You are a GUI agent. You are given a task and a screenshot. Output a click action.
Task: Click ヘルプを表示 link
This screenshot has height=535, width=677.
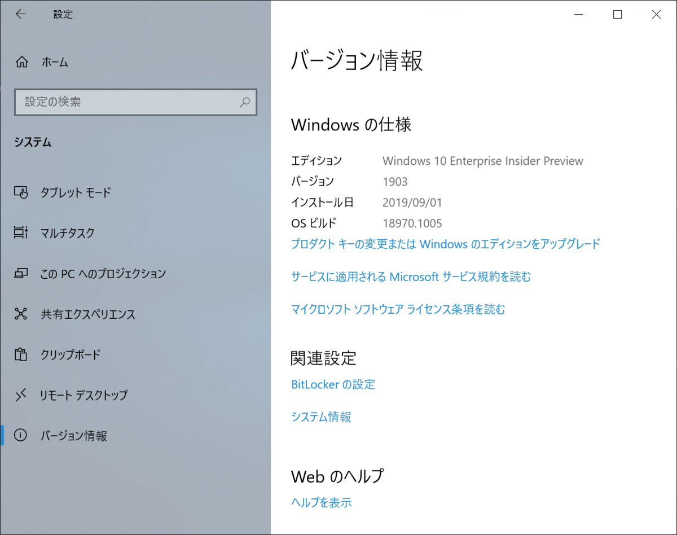(321, 502)
